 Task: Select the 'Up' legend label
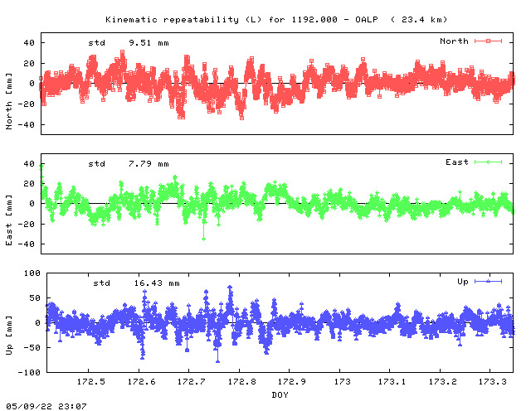pos(463,282)
